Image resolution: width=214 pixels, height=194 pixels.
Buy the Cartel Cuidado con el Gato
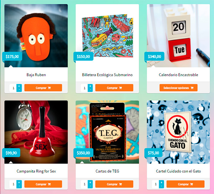[185, 184]
